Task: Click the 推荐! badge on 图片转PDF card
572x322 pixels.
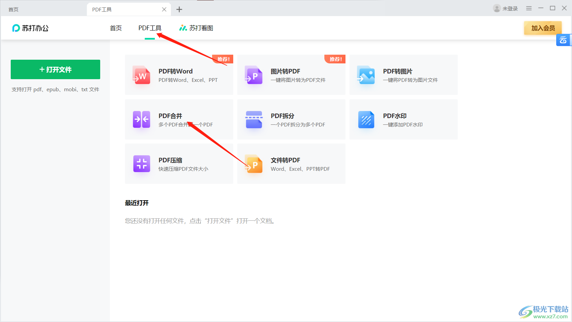Action: click(335, 59)
